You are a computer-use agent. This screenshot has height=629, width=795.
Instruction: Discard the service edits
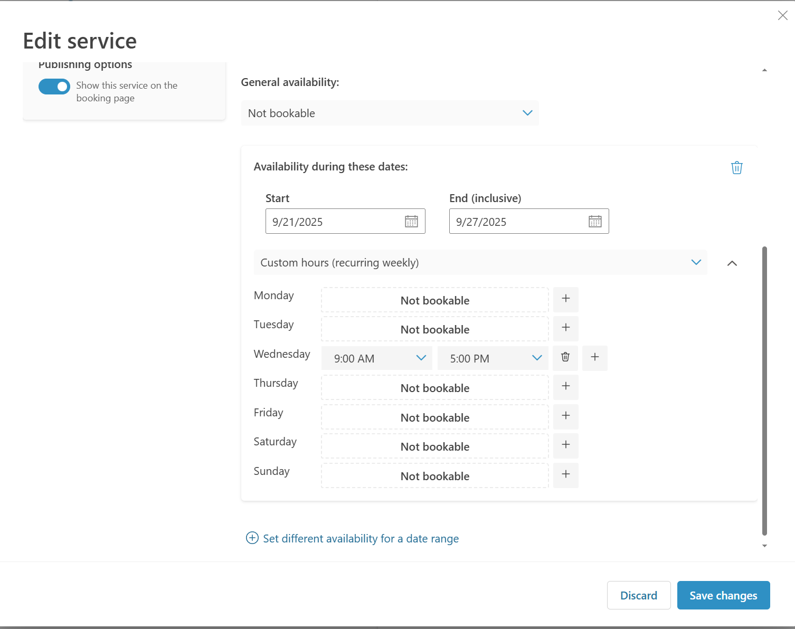tap(639, 596)
